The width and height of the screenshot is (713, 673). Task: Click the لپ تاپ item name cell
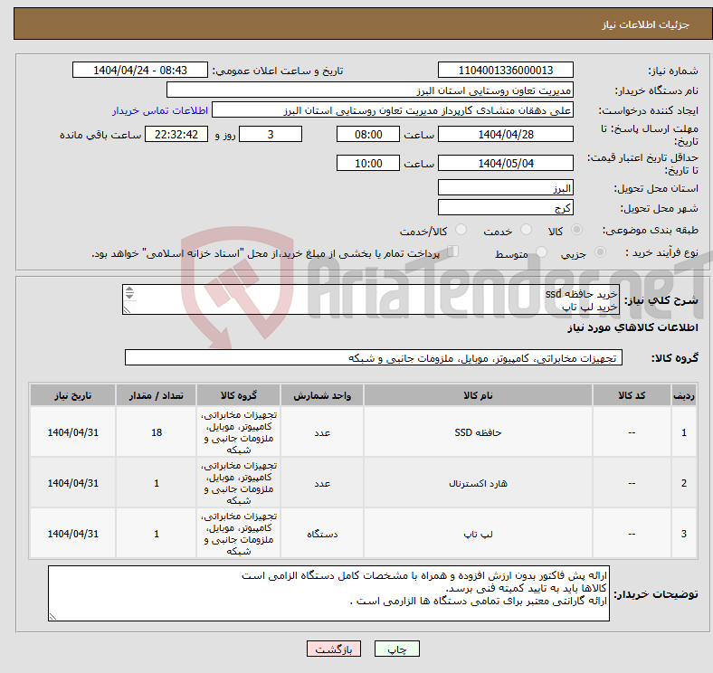click(x=478, y=534)
